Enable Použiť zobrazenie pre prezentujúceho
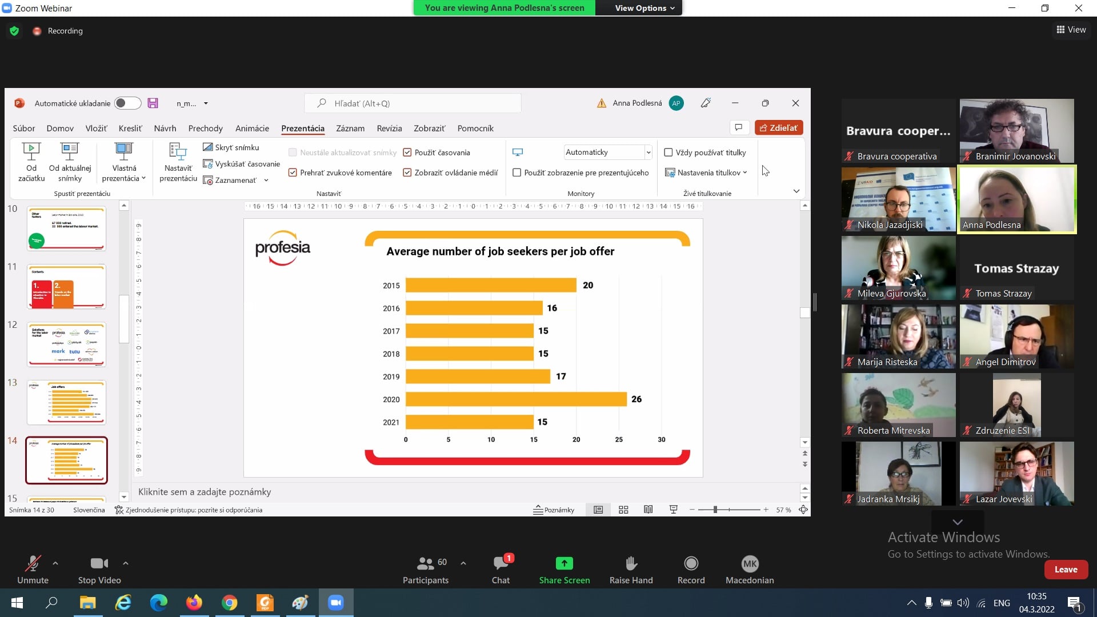The image size is (1097, 617). tap(517, 173)
